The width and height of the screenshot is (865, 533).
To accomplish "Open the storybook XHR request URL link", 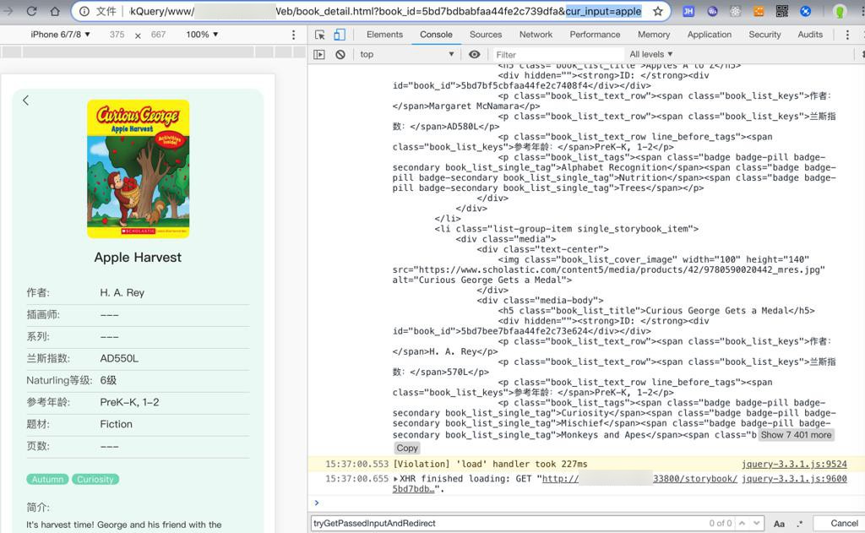I will [640, 478].
